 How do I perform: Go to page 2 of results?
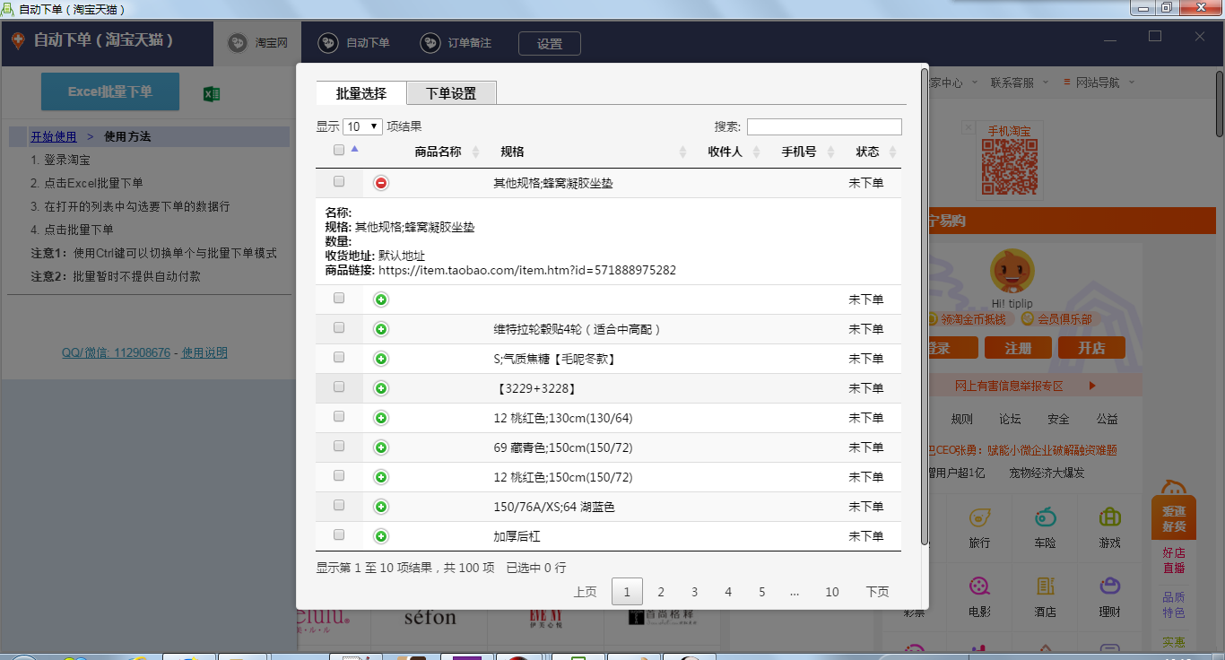pos(661,592)
